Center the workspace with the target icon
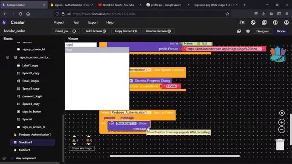The width and height of the screenshot is (292, 164). pos(282,113)
